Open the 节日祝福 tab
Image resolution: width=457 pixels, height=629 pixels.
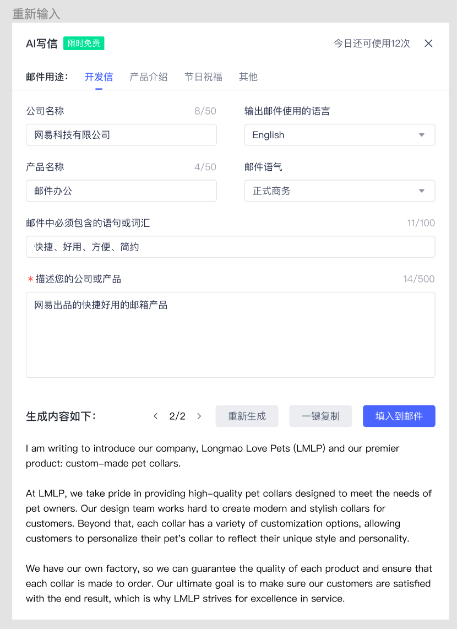point(203,77)
